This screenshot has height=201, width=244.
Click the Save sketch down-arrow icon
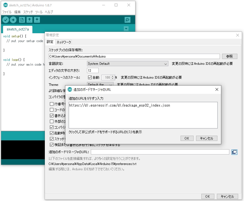click(37, 20)
